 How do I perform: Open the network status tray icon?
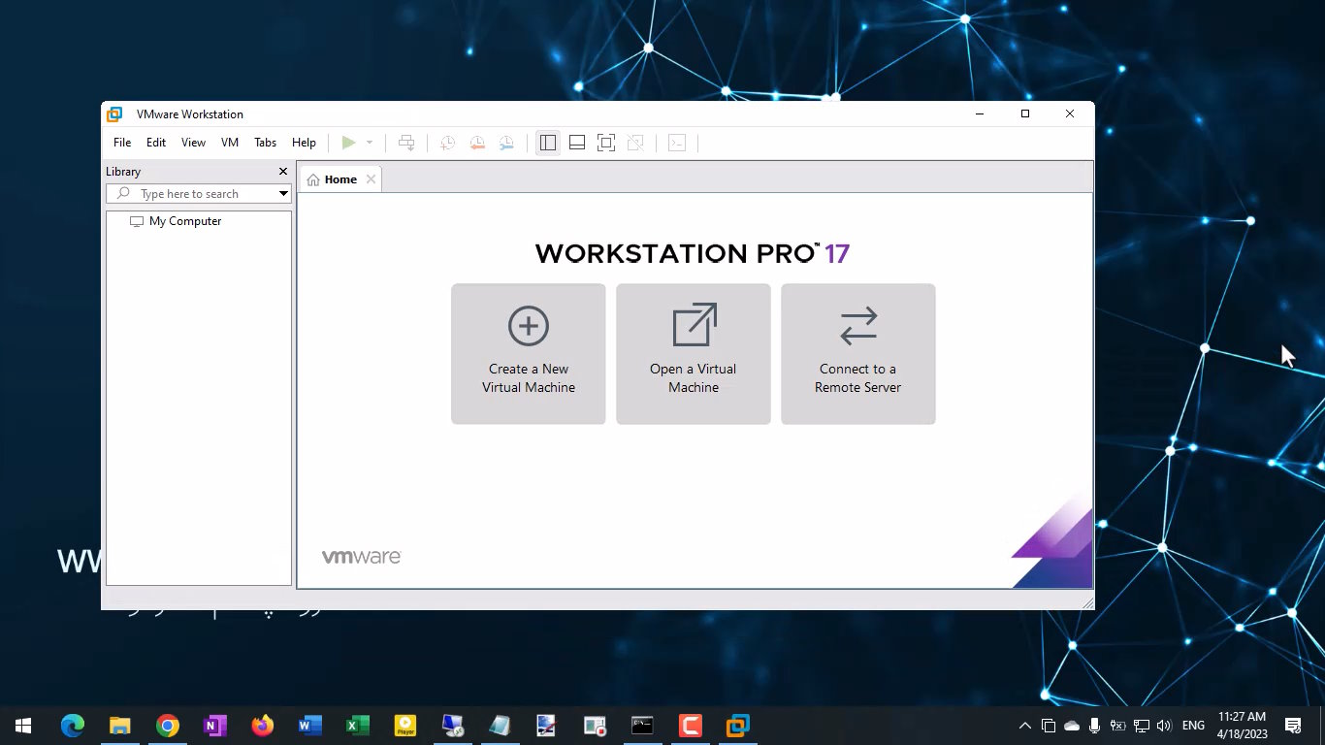(1142, 726)
